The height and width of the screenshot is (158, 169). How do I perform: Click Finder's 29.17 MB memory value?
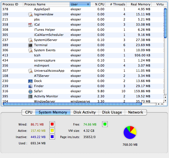pos(143,86)
